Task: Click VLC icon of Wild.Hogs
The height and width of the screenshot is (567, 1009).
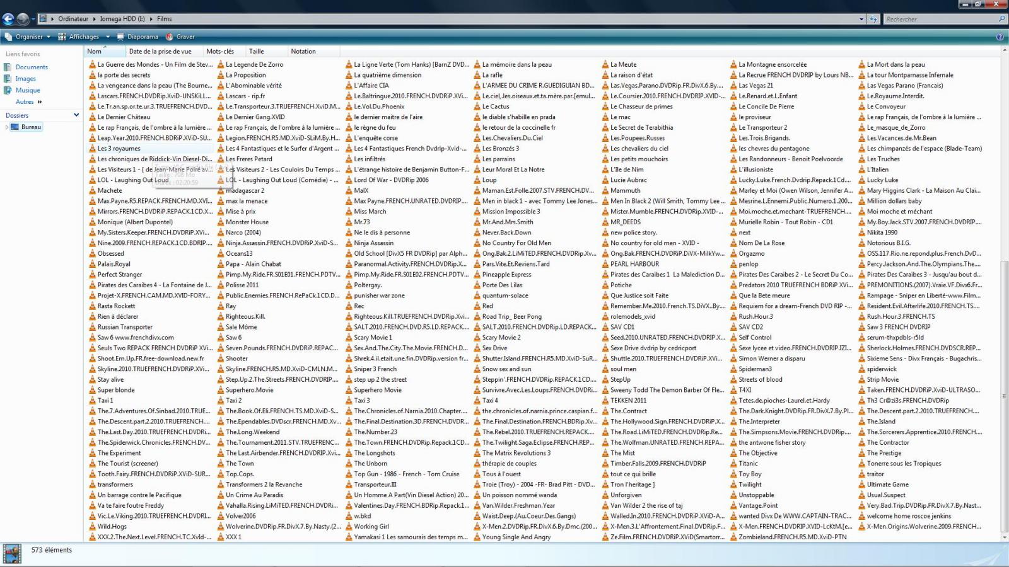Action: (x=92, y=526)
